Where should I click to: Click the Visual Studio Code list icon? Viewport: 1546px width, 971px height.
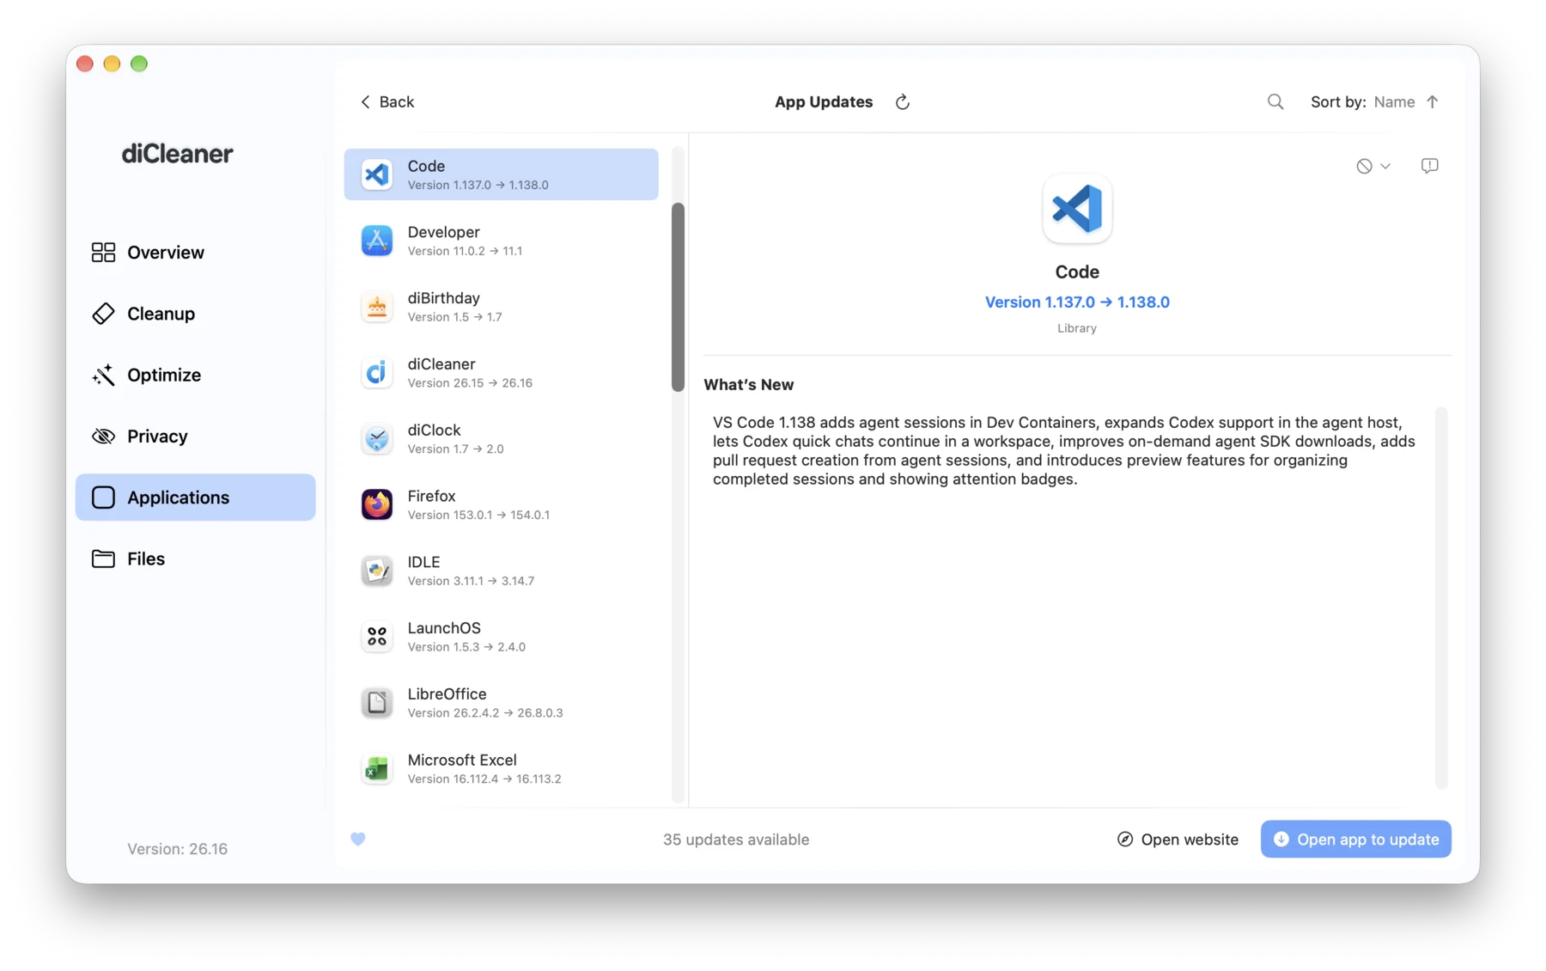point(377,174)
